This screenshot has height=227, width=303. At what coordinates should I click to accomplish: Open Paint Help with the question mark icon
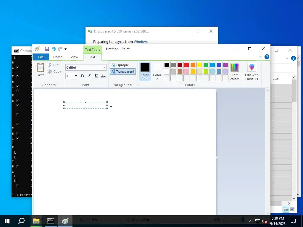pyautogui.click(x=267, y=57)
